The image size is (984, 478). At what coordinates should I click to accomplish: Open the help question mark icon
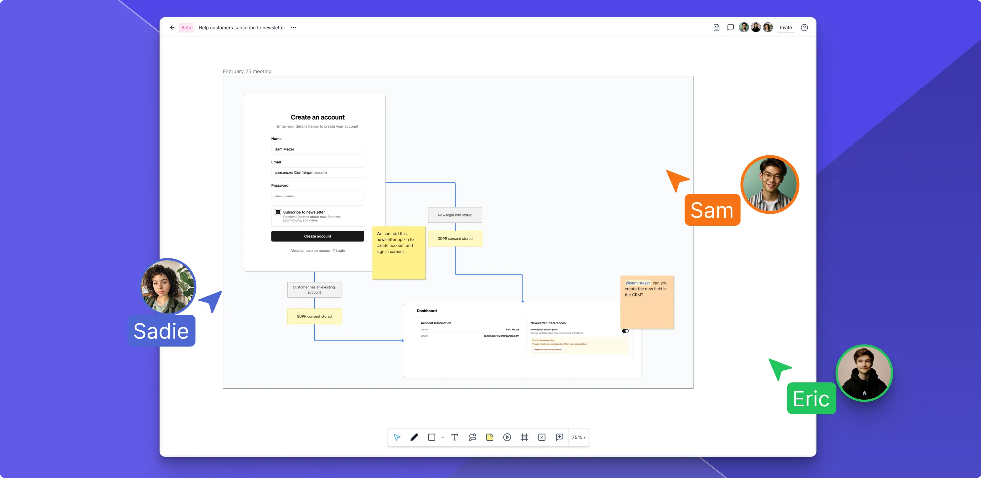click(804, 28)
